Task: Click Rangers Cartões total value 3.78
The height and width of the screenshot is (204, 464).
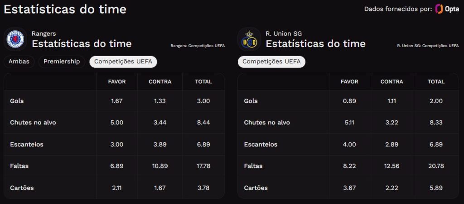Action: 203,188
